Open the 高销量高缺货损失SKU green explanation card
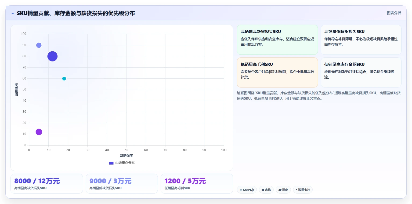 pyautogui.click(x=277, y=40)
